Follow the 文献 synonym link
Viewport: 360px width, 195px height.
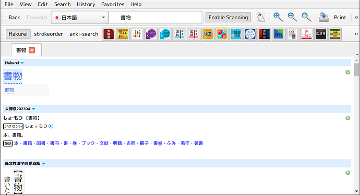tap(104, 144)
